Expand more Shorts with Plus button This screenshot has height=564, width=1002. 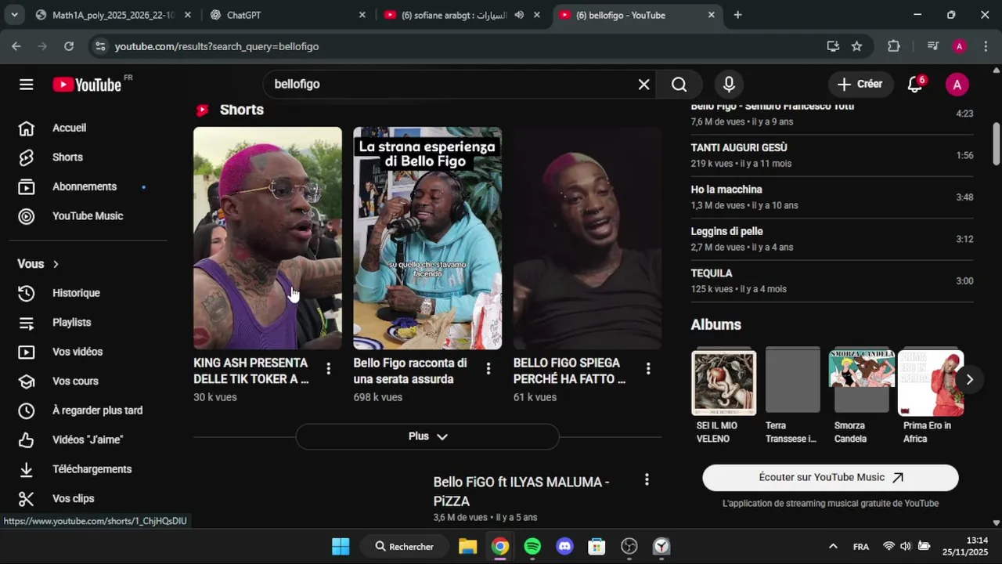(x=427, y=436)
